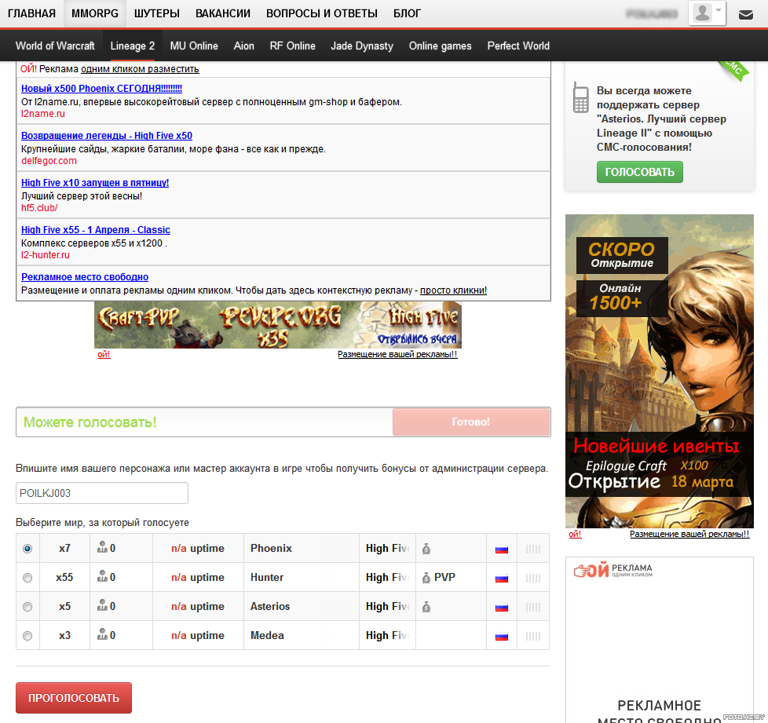
Task: Switch to the MU Online tab
Action: point(194,46)
